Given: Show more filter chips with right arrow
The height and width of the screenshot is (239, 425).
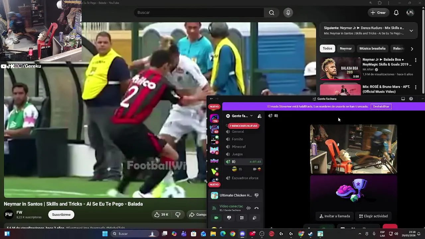Looking at the screenshot, I should point(412,49).
